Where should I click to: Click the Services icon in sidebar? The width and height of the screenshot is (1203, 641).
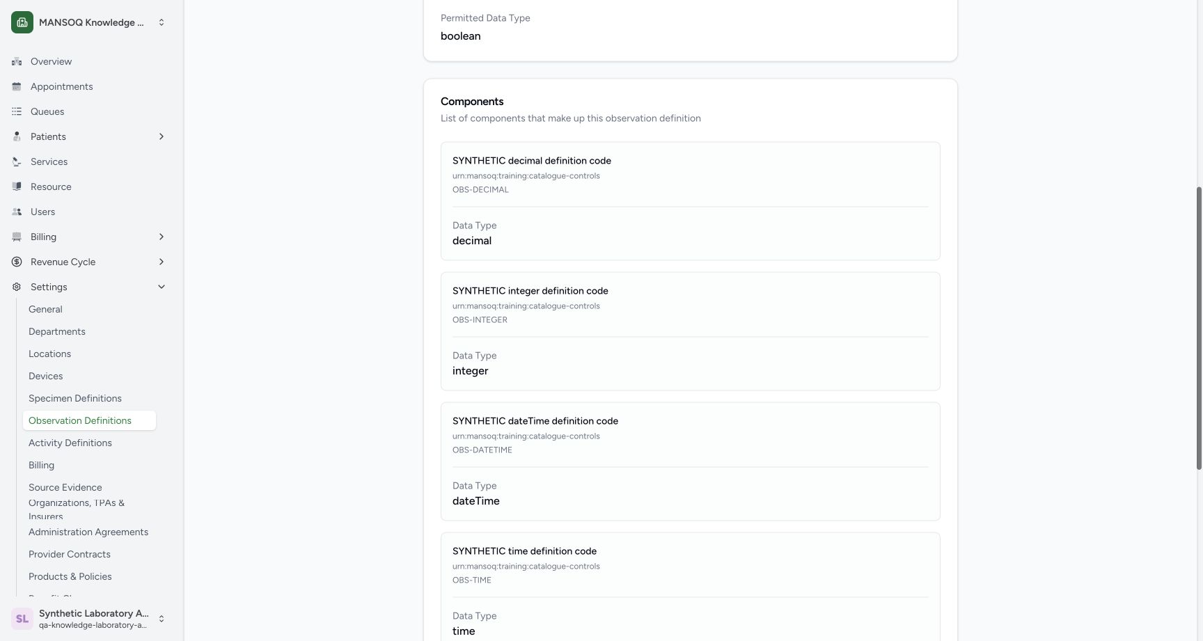click(x=17, y=161)
